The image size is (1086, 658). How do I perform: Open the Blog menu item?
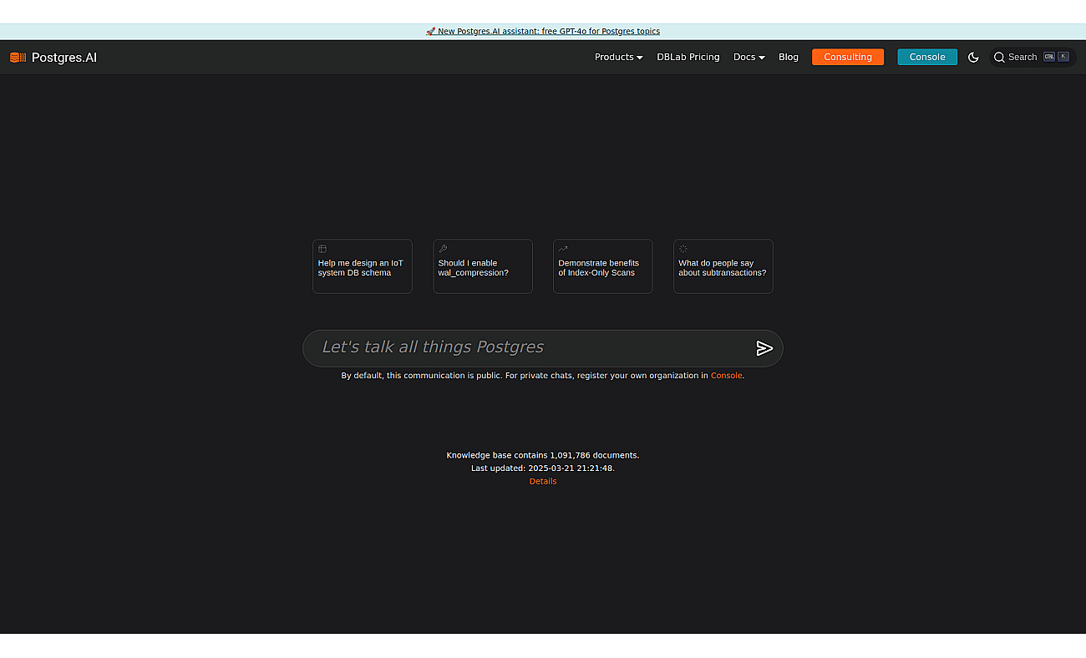pyautogui.click(x=788, y=57)
